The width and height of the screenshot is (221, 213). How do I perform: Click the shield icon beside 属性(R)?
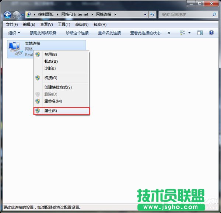tap(38, 111)
